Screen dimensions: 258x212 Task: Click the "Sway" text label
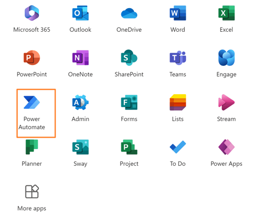point(80,164)
